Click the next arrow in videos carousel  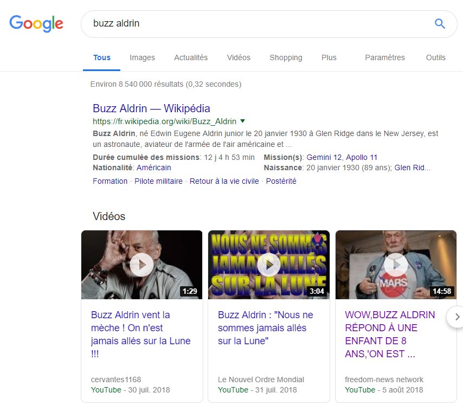(x=457, y=317)
